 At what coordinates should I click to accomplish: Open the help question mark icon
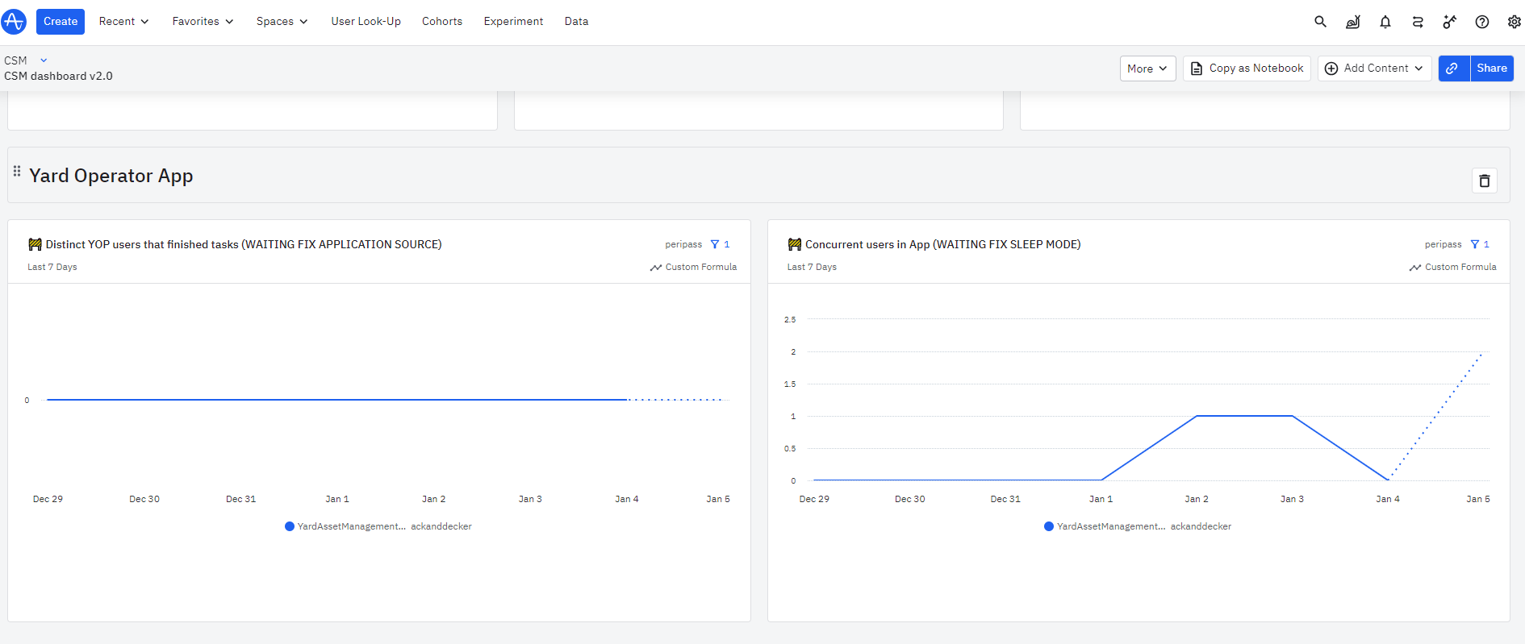[x=1482, y=22]
